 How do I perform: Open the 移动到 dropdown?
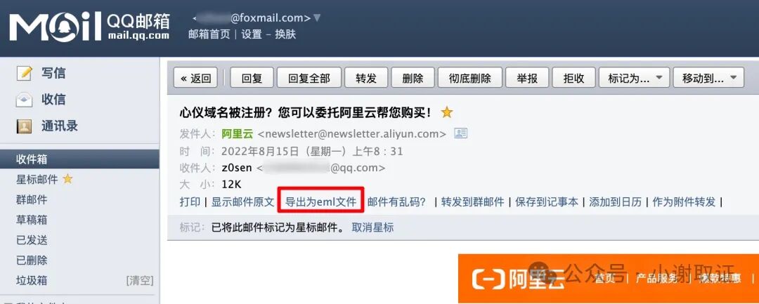pos(708,78)
